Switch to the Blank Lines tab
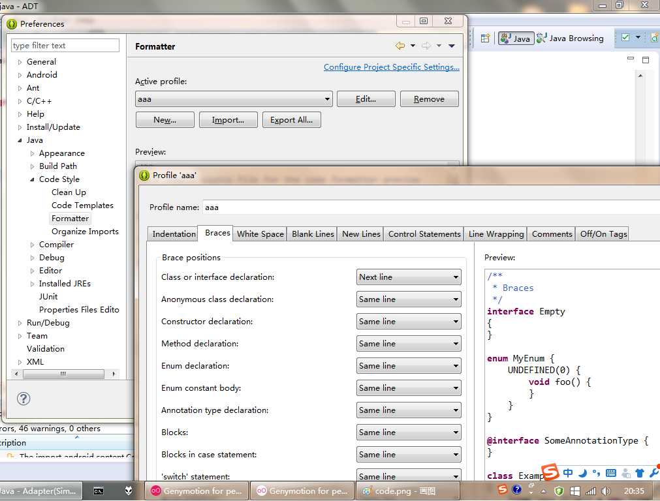This screenshot has width=660, height=501. 313,234
